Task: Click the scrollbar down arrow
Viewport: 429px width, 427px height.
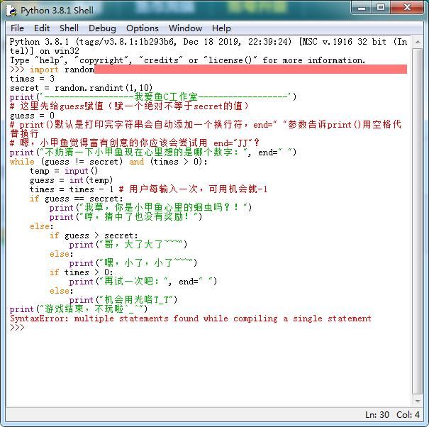Action: tap(417, 402)
